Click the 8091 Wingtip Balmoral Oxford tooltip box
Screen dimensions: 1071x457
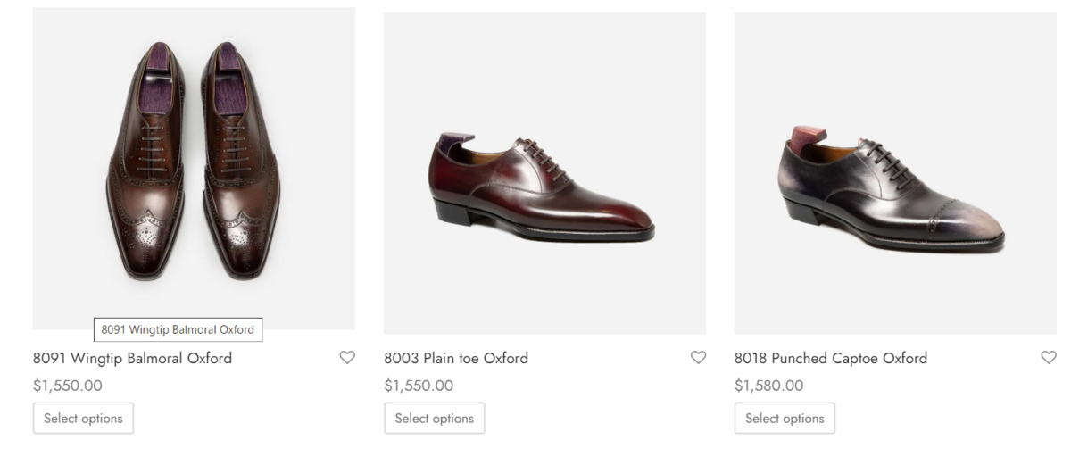178,329
